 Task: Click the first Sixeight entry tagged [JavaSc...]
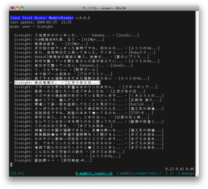(x=77, y=35)
